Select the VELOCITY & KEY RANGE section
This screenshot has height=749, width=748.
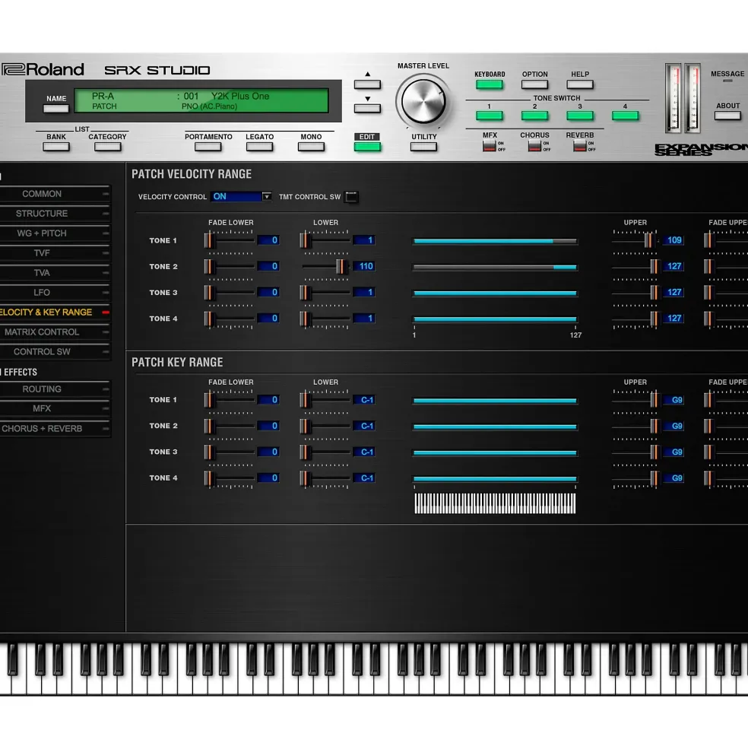[x=55, y=313]
